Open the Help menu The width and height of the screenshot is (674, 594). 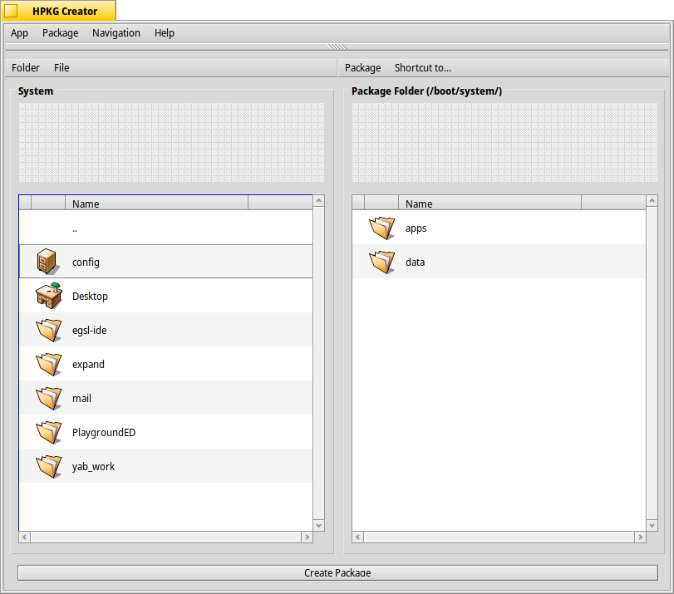click(x=165, y=33)
